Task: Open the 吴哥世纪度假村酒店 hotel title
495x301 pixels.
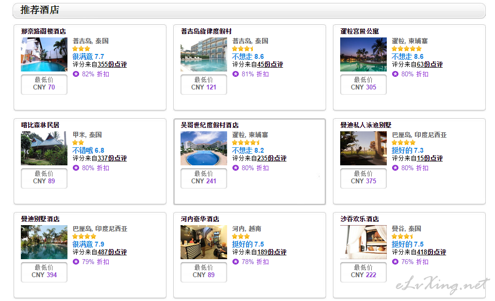Action: point(210,125)
